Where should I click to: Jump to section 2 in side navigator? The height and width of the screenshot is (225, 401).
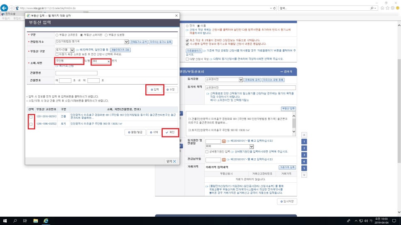[x=304, y=148]
